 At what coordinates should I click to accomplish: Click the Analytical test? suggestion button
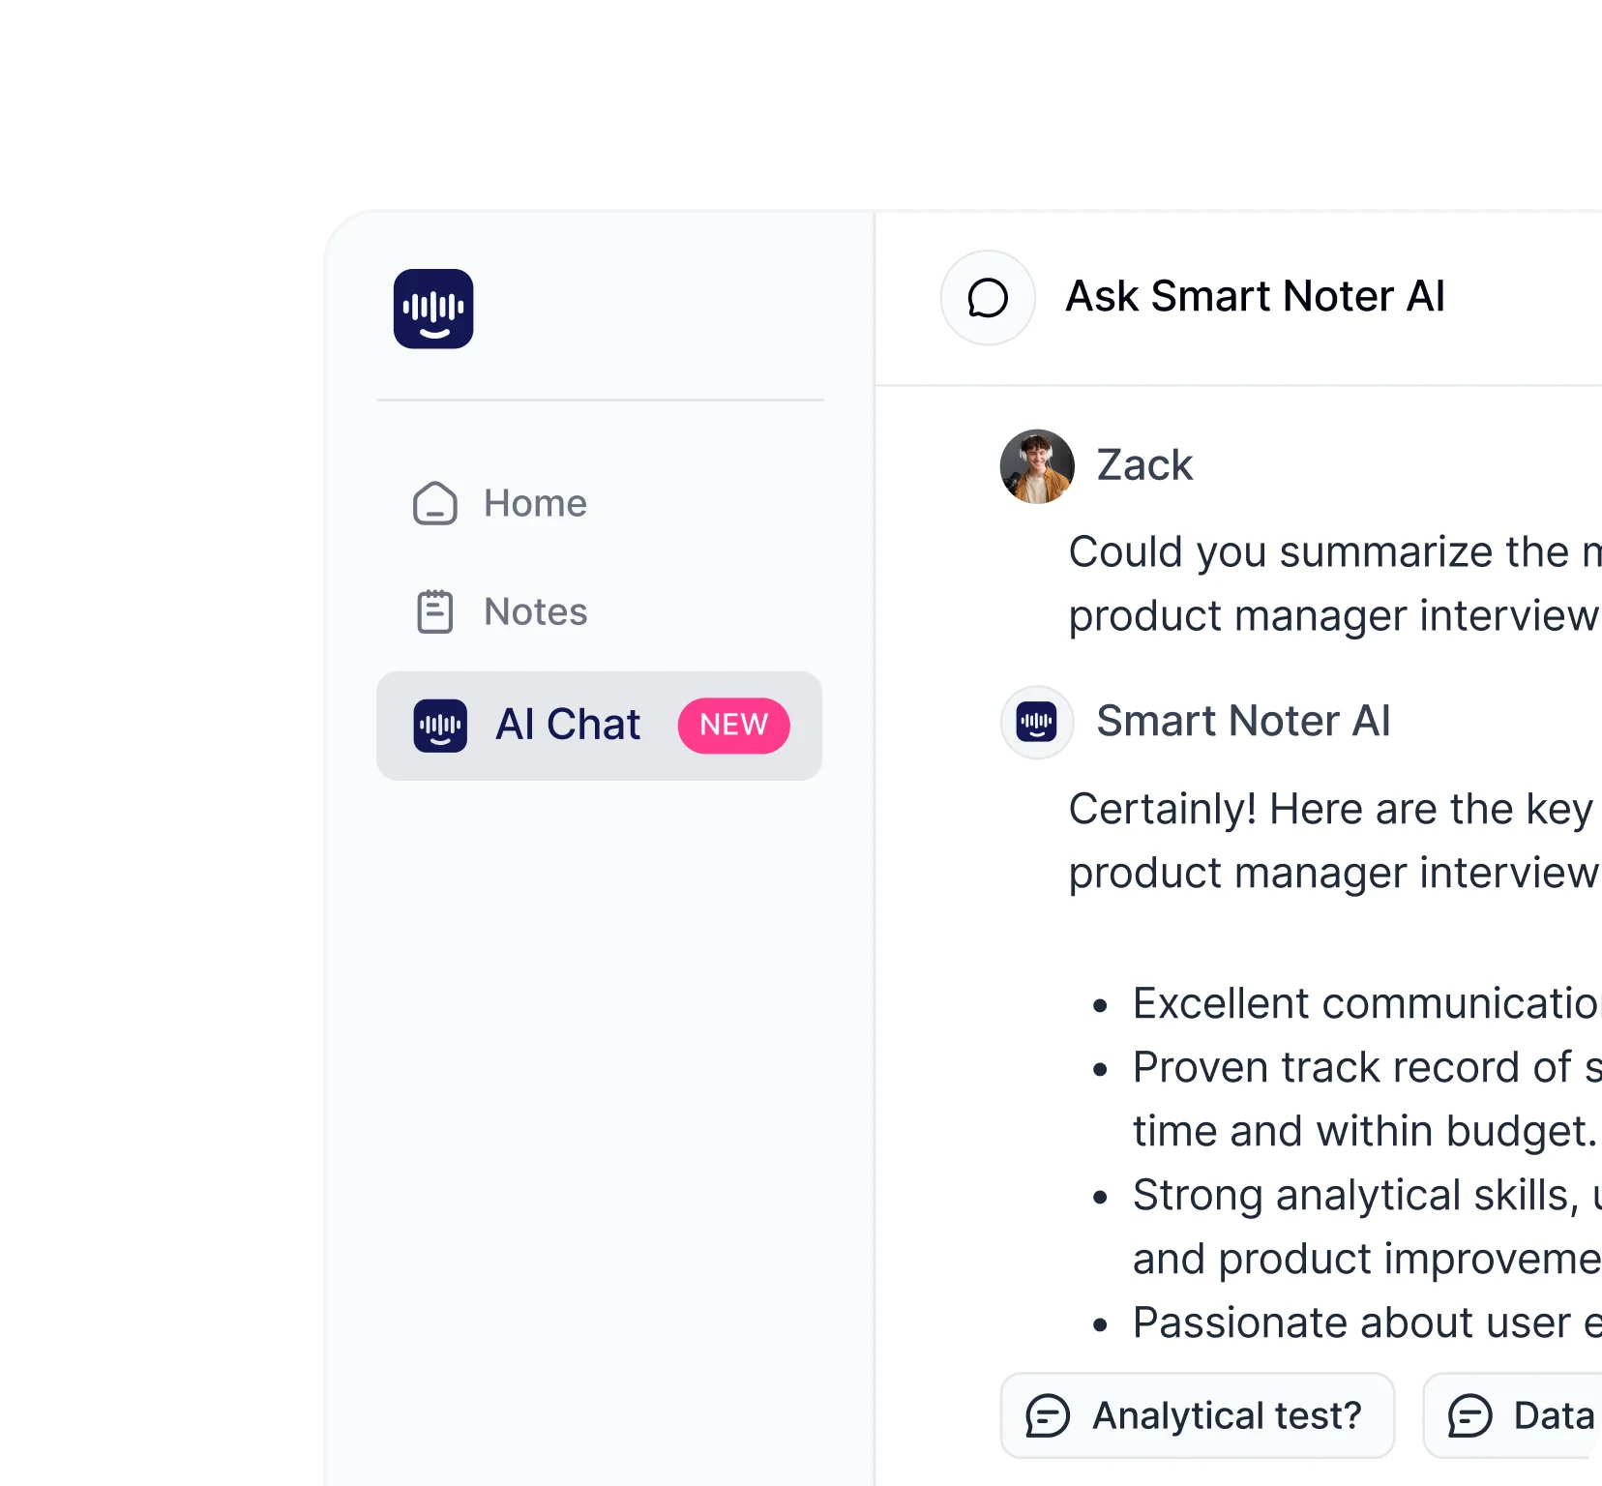tap(1198, 1415)
